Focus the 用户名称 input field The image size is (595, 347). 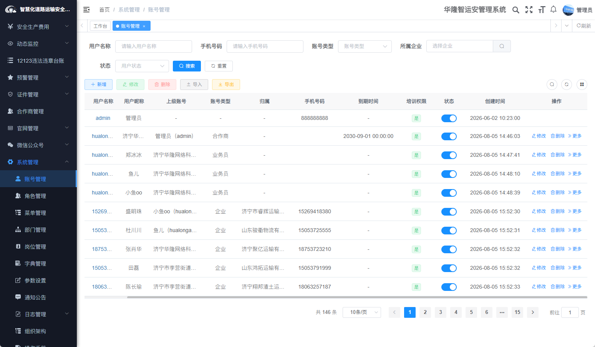pyautogui.click(x=154, y=46)
